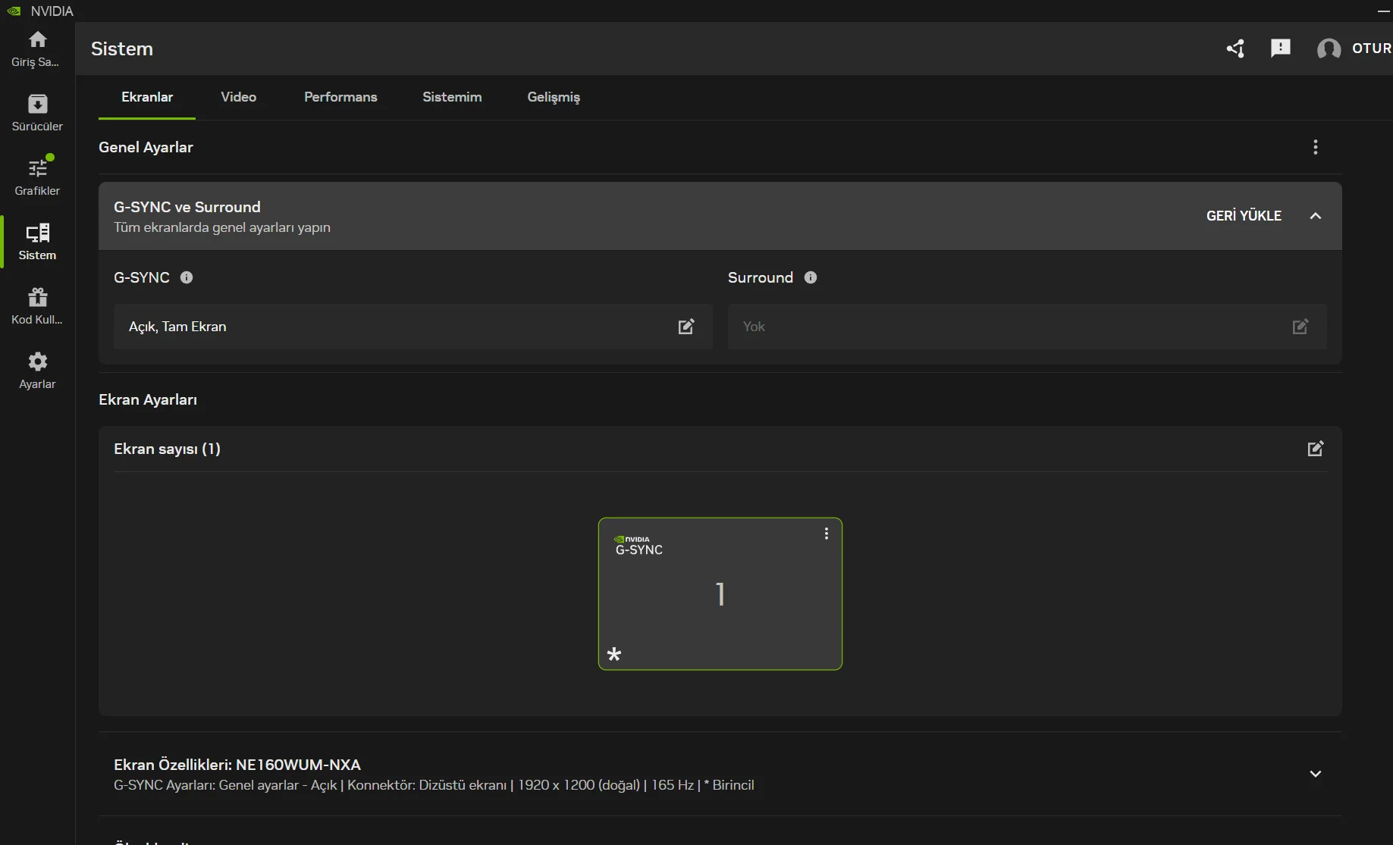
Task: Click the Genel Ayarlar heading
Action: pyautogui.click(x=146, y=147)
